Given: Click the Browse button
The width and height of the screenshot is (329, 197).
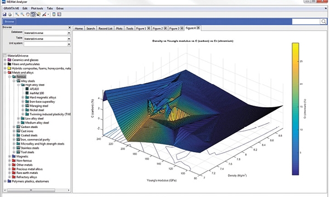Looking at the screenshot, I should point(9,21).
